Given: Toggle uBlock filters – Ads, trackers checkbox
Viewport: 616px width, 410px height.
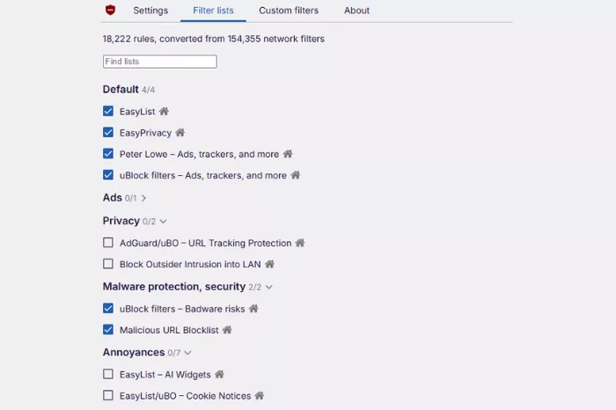Looking at the screenshot, I should tap(108, 175).
